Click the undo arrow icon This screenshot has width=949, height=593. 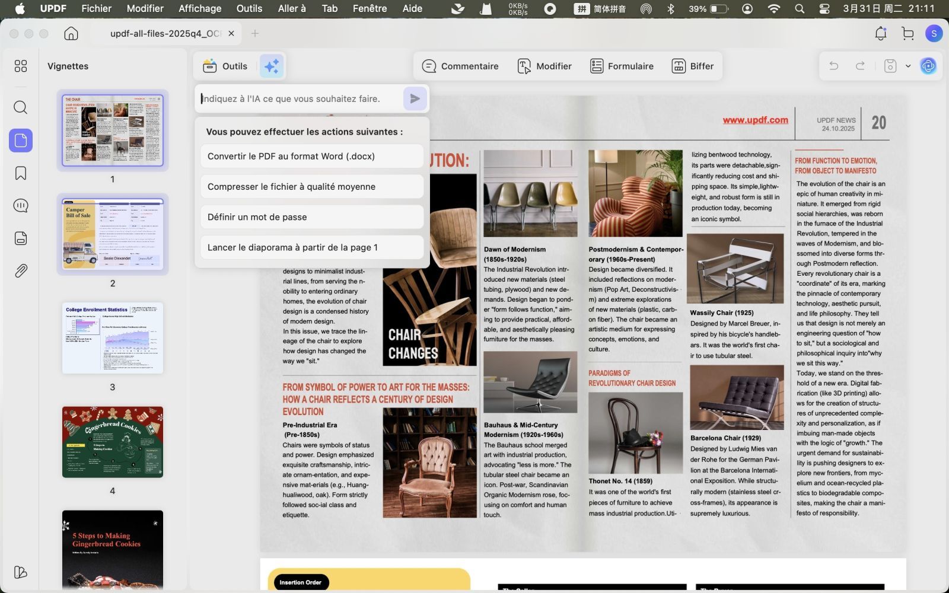[834, 66]
